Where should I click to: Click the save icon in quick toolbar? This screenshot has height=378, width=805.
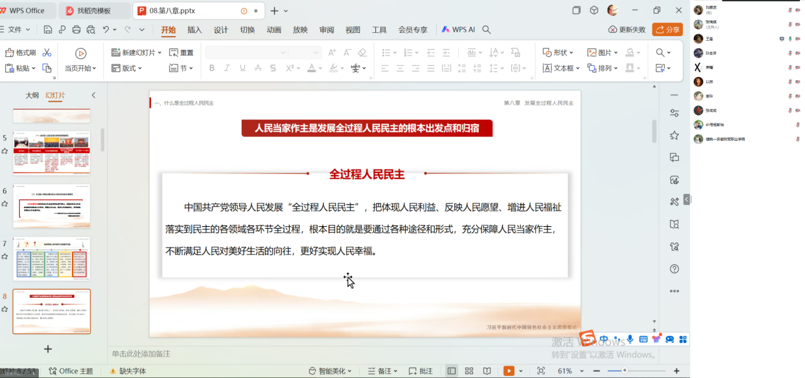48,30
